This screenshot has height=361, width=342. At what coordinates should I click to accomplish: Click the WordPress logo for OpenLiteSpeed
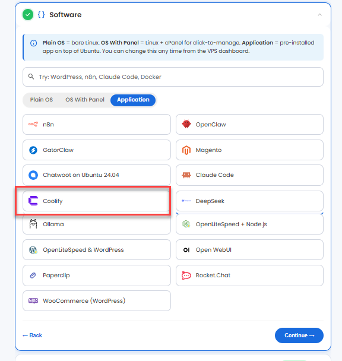(x=33, y=250)
